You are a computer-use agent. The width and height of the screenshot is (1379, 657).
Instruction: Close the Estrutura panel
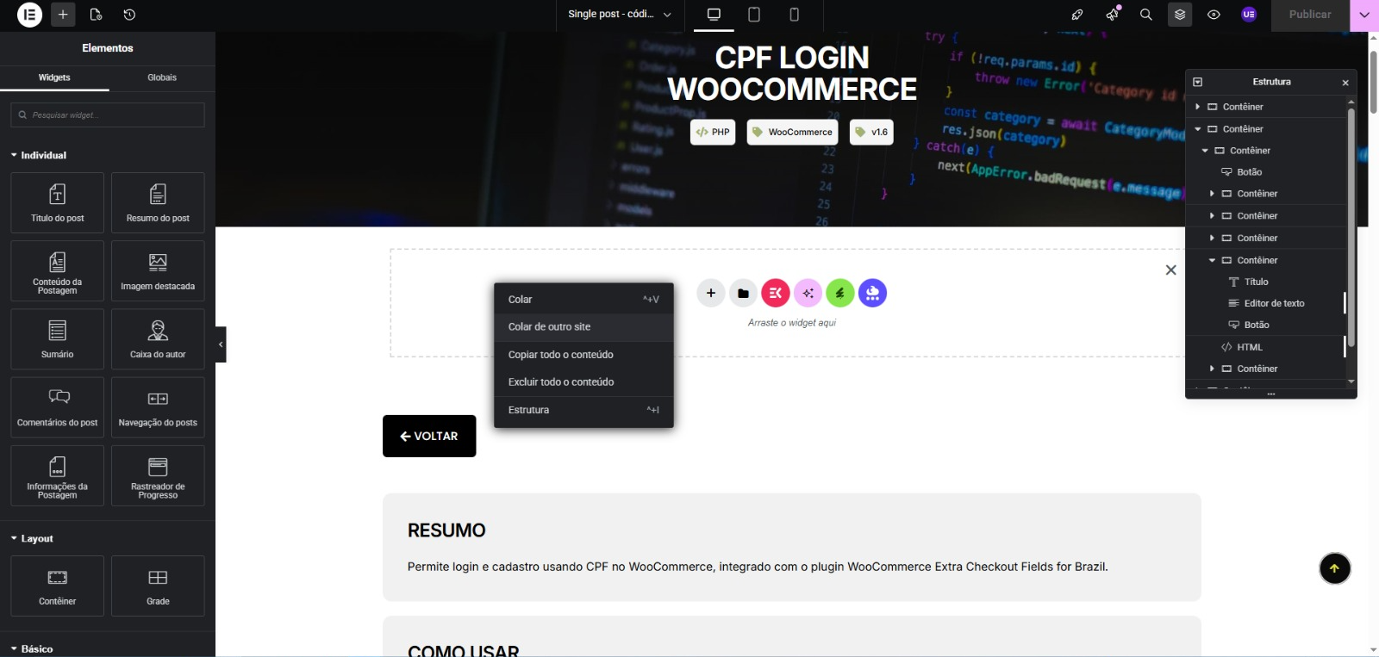click(1345, 83)
